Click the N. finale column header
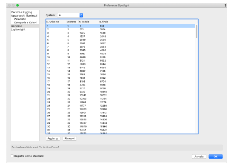The height and width of the screenshot is (165, 234). (107, 22)
